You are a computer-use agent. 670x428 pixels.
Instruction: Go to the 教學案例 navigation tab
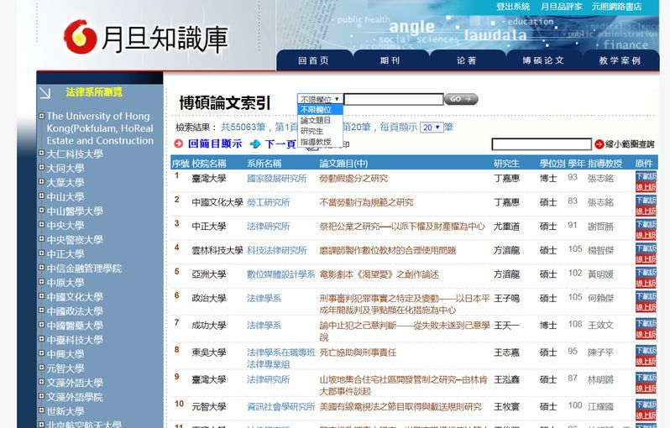[620, 60]
